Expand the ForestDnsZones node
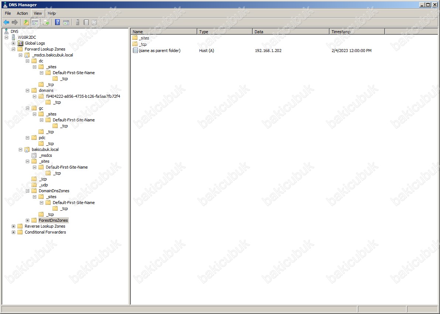440x314 pixels. click(27, 220)
